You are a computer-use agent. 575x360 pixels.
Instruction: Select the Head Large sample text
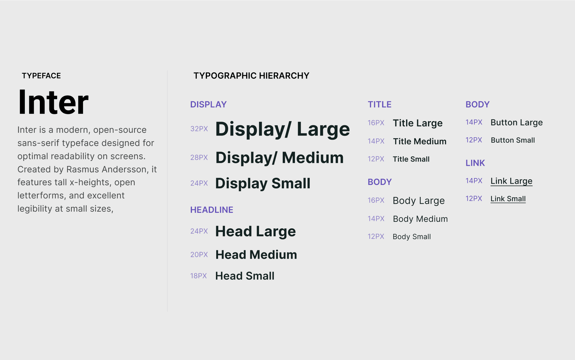(x=255, y=231)
